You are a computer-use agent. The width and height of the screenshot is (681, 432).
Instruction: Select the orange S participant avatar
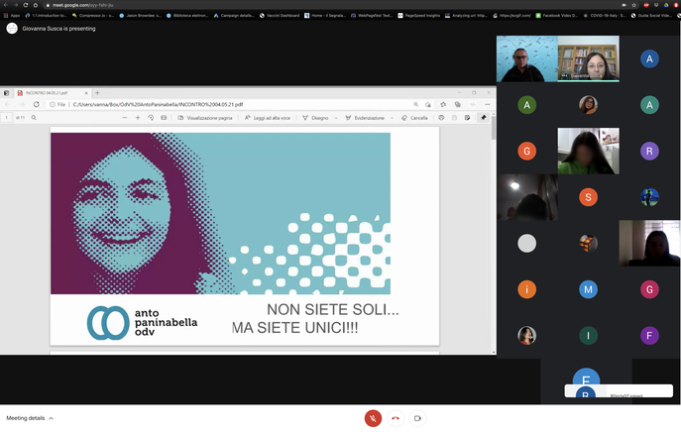click(x=588, y=197)
